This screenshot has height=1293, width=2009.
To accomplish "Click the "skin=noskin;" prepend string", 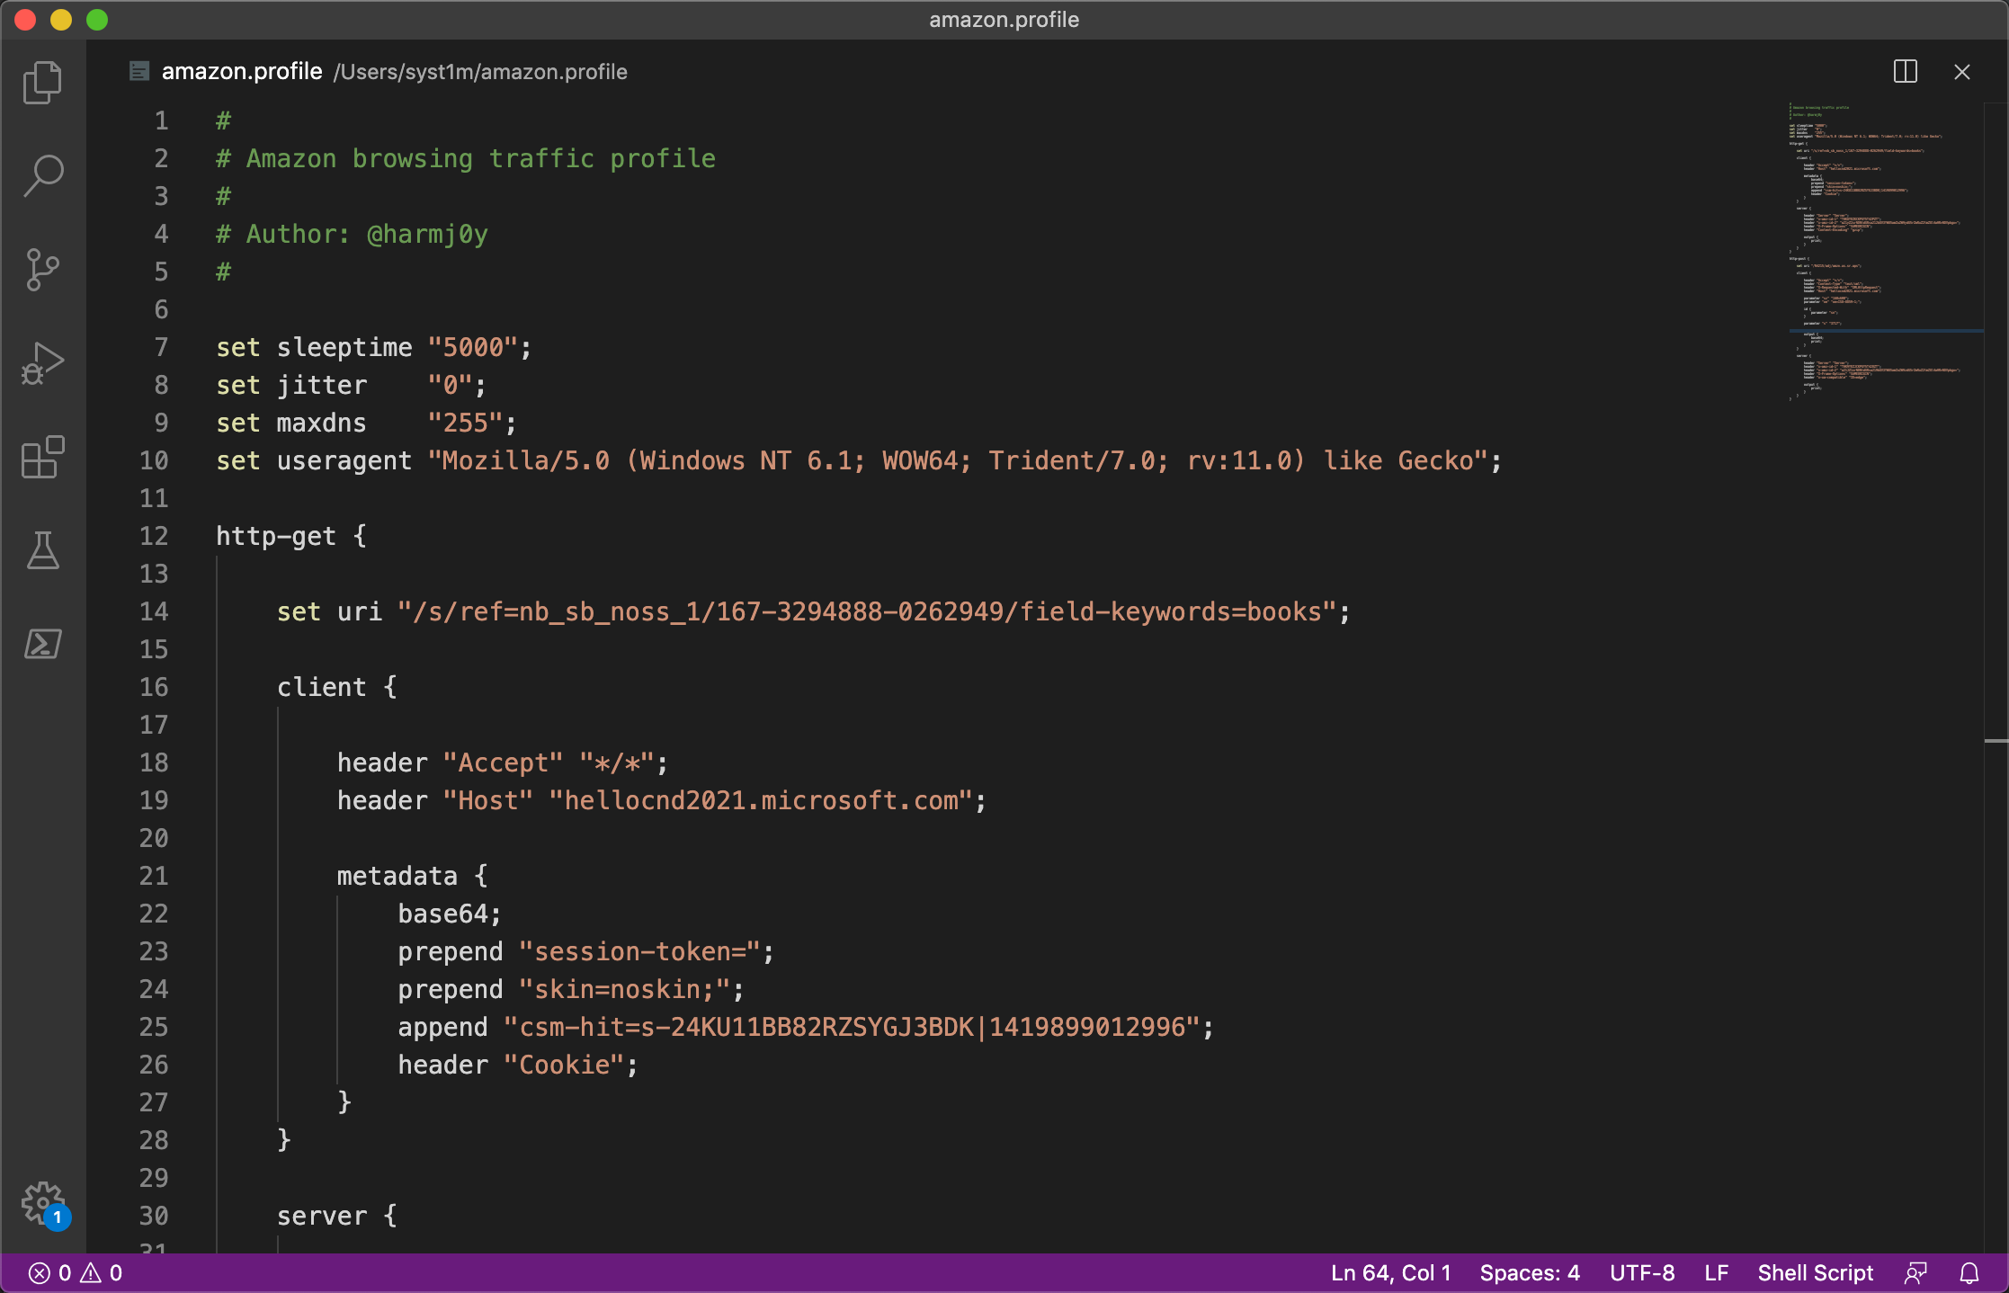I will tap(625, 989).
